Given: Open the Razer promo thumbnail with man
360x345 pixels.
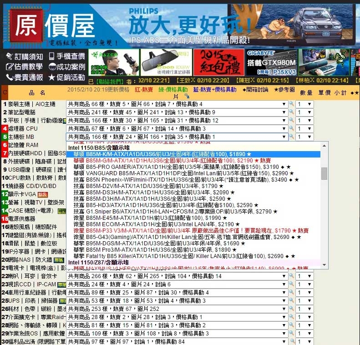Looking at the screenshot, I should 114,62.
